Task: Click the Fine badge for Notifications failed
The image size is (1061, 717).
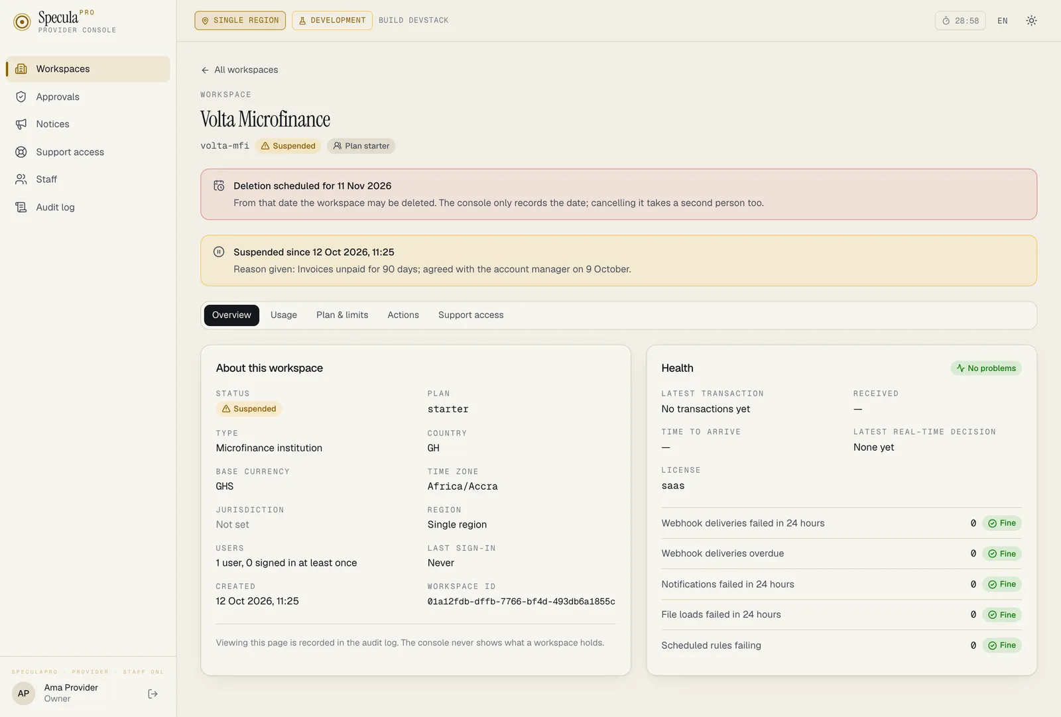Action: click(x=1002, y=584)
